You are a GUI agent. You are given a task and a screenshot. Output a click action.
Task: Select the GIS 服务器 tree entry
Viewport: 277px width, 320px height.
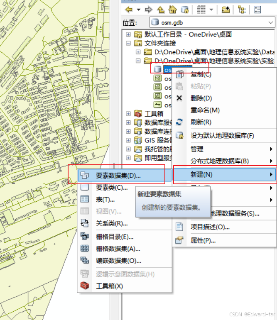pyautogui.click(x=158, y=140)
